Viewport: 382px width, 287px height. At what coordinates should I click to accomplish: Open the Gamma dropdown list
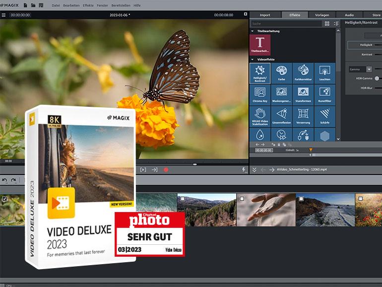[x=369, y=70]
